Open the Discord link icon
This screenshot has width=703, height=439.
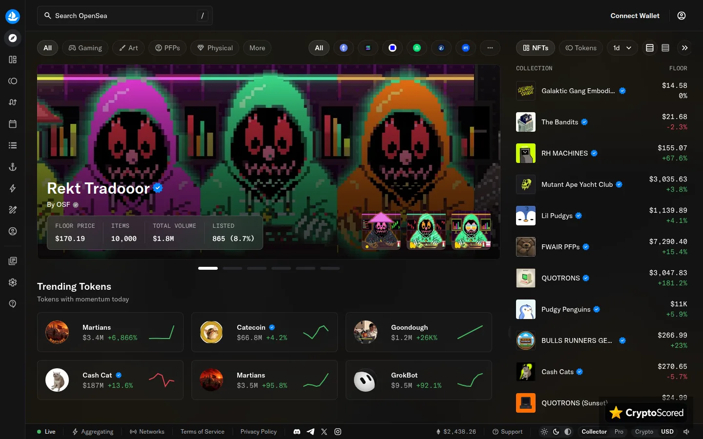(297, 432)
